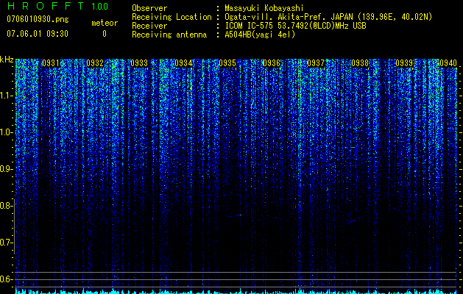
Task: Click the 1.1 kHz axis label
Action: 6,96
